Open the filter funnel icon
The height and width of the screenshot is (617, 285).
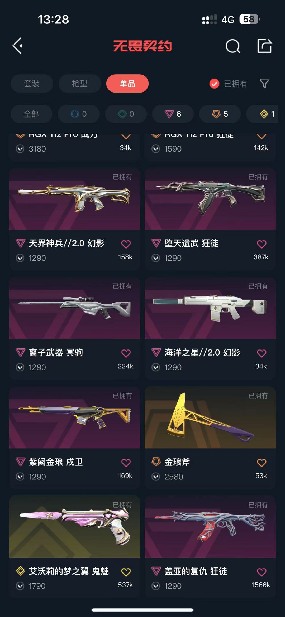pos(264,84)
